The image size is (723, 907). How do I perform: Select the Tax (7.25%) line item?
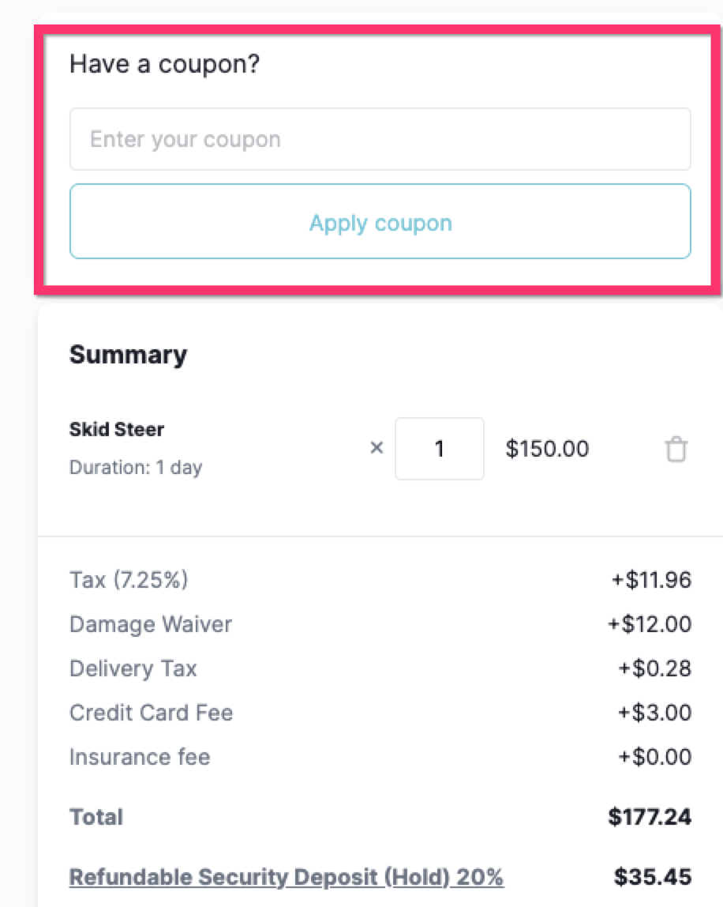(x=127, y=579)
